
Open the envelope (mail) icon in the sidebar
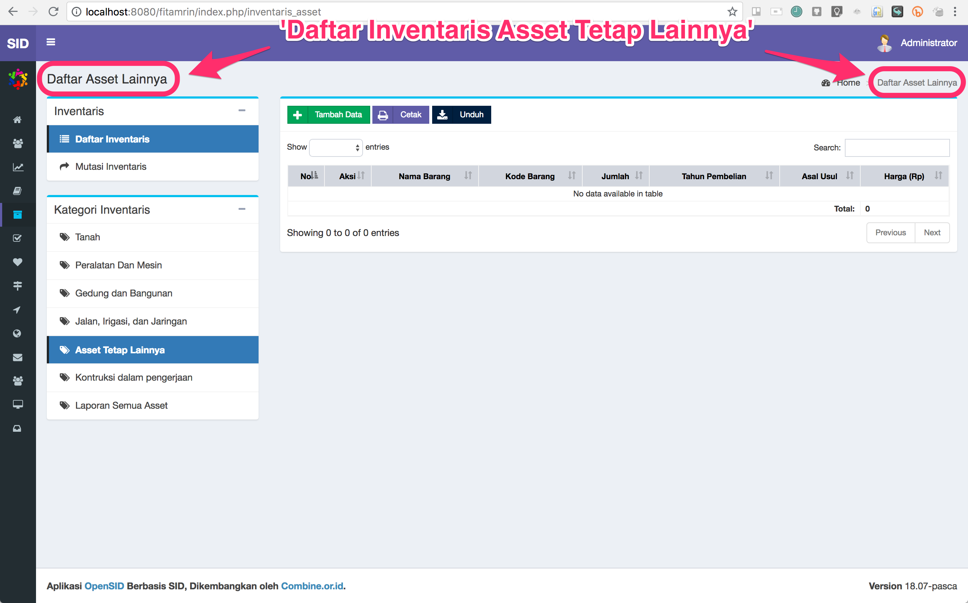pyautogui.click(x=18, y=357)
